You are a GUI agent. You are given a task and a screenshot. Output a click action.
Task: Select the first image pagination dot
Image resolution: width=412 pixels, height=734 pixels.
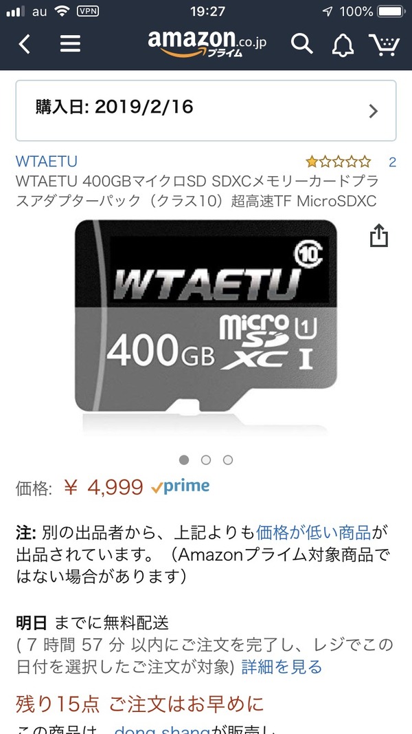[x=184, y=460]
